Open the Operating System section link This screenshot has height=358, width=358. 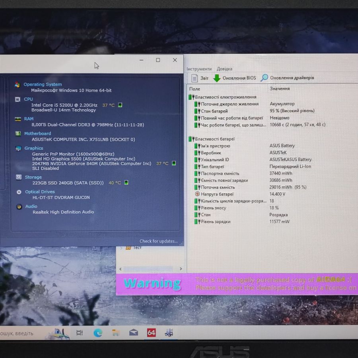coord(43,84)
